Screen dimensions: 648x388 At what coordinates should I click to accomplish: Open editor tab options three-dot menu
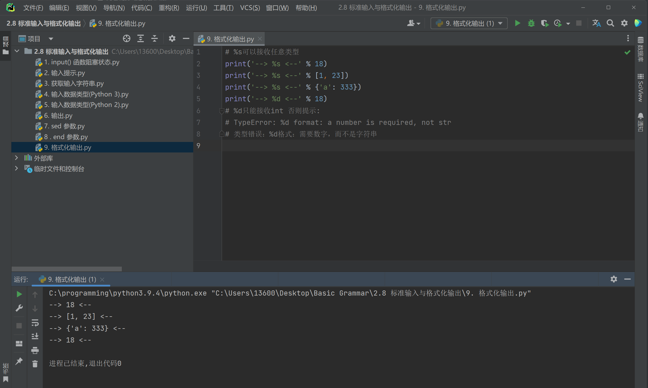click(628, 38)
